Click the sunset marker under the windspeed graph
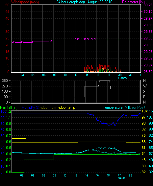This screenshot has width=153, height=186. coord(122,78)
